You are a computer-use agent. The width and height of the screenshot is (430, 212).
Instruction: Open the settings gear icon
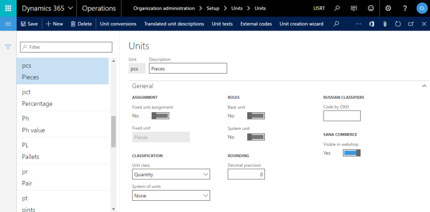pyautogui.click(x=388, y=8)
